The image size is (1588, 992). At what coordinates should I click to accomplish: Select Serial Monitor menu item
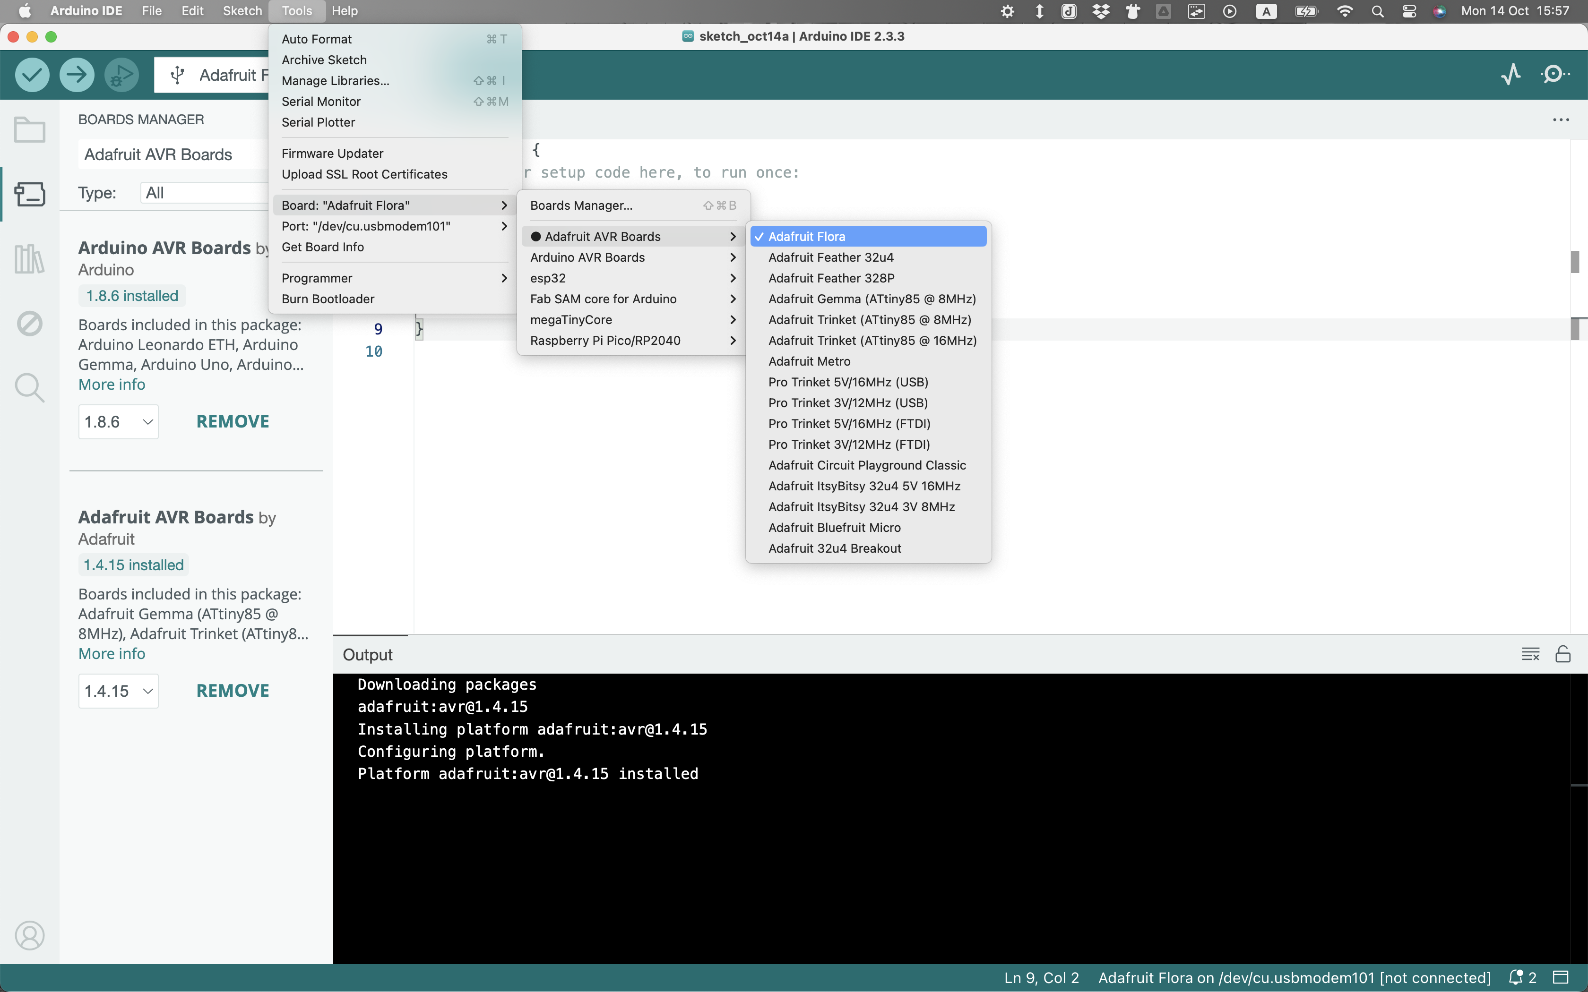point(394,102)
